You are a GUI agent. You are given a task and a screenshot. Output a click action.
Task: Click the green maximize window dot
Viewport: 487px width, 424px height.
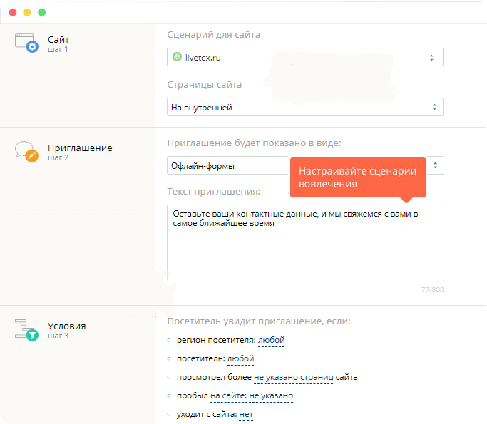(41, 12)
